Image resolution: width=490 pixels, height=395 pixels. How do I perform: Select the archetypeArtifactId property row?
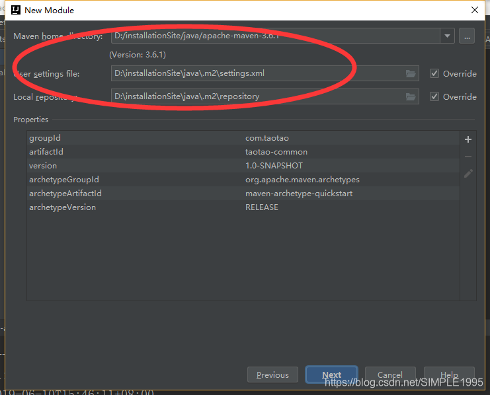[243, 194]
